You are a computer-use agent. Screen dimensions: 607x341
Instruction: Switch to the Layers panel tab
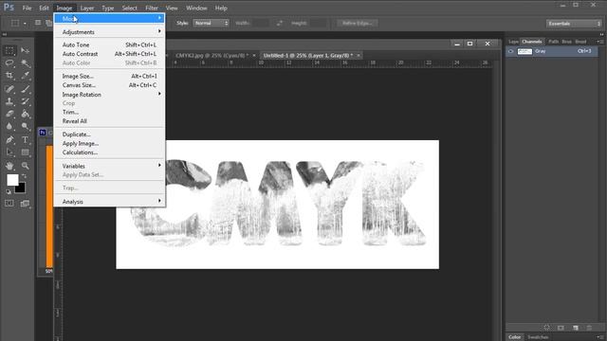click(513, 42)
